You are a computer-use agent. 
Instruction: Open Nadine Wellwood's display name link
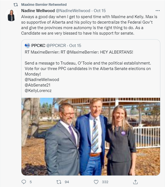38,11
